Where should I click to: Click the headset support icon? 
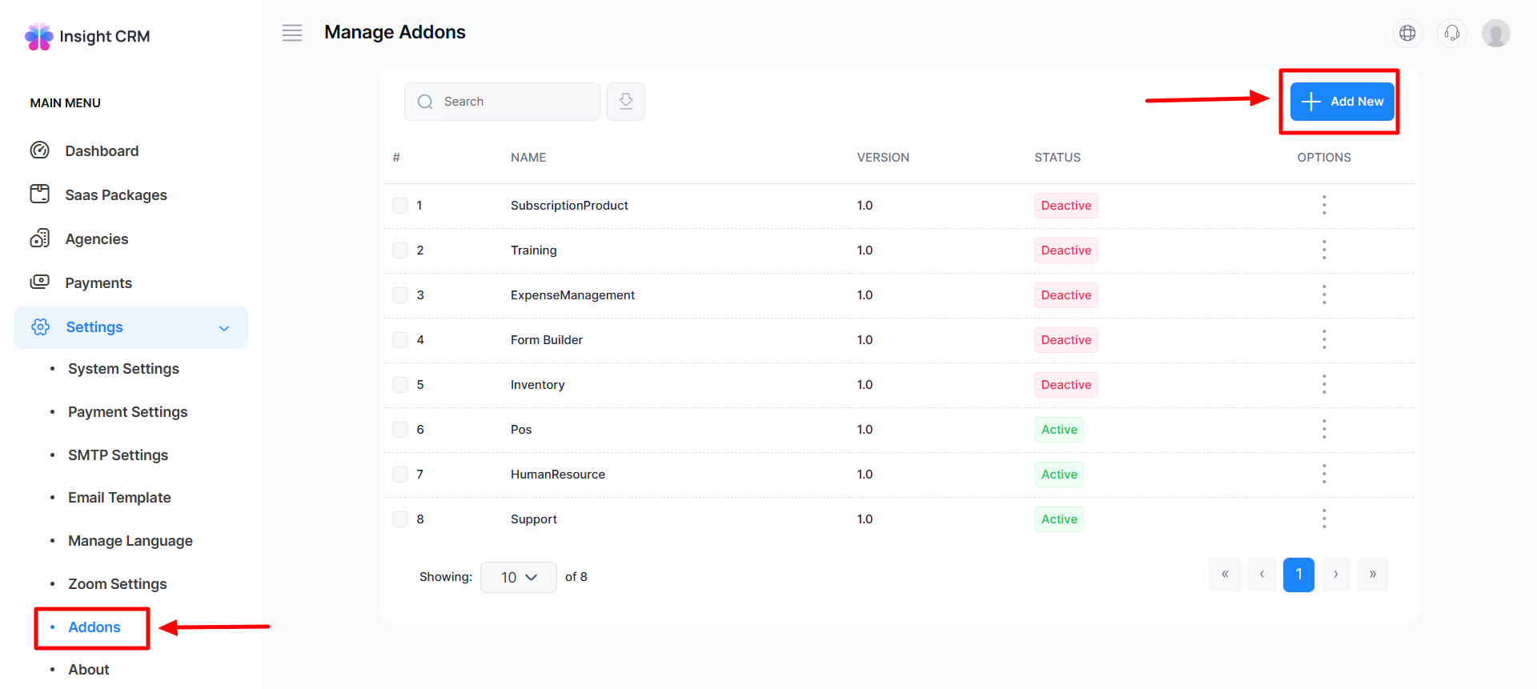pyautogui.click(x=1451, y=33)
